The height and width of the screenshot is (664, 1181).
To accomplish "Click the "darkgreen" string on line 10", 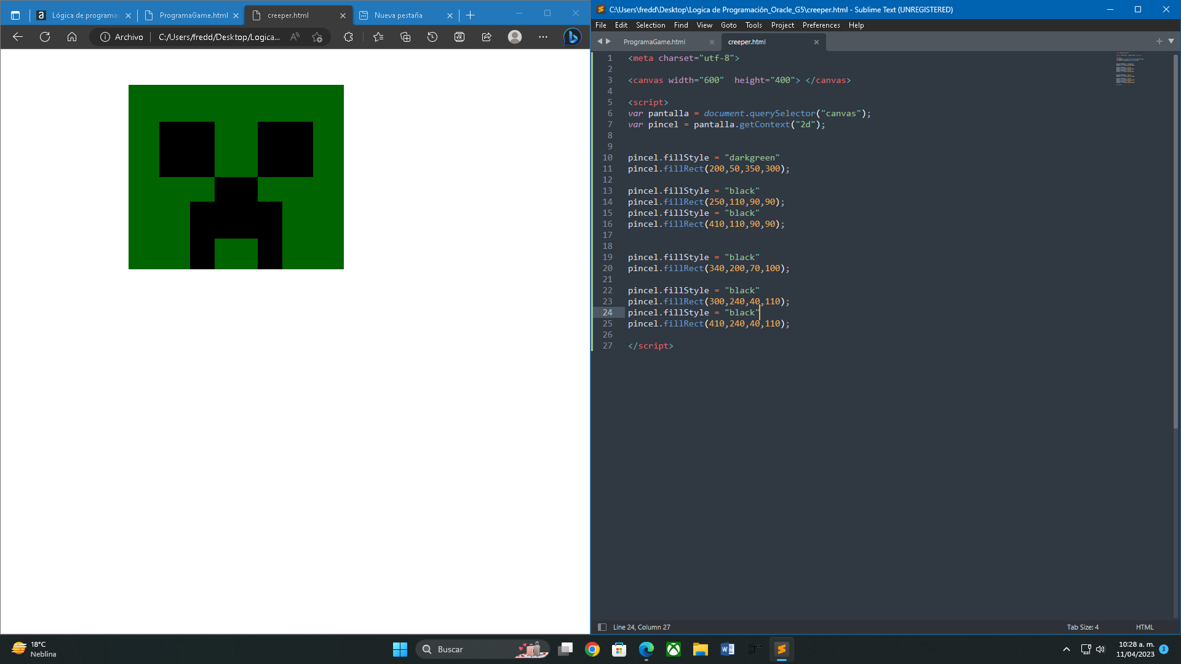I will tap(752, 157).
